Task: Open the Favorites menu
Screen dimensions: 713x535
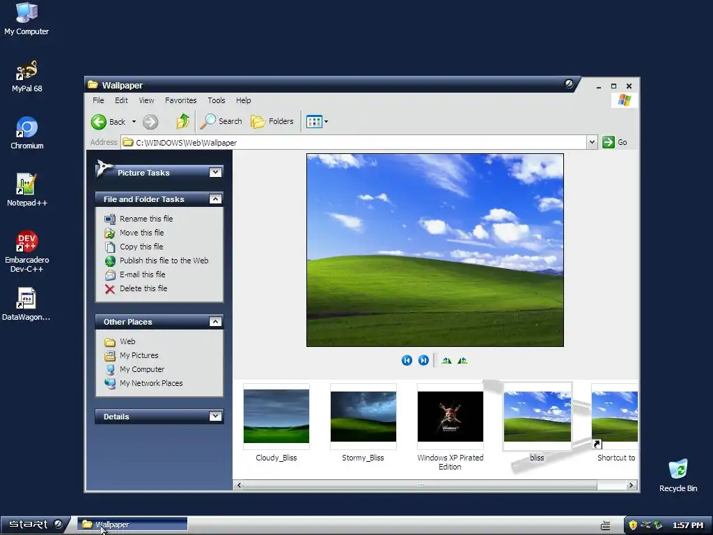Action: (x=180, y=100)
